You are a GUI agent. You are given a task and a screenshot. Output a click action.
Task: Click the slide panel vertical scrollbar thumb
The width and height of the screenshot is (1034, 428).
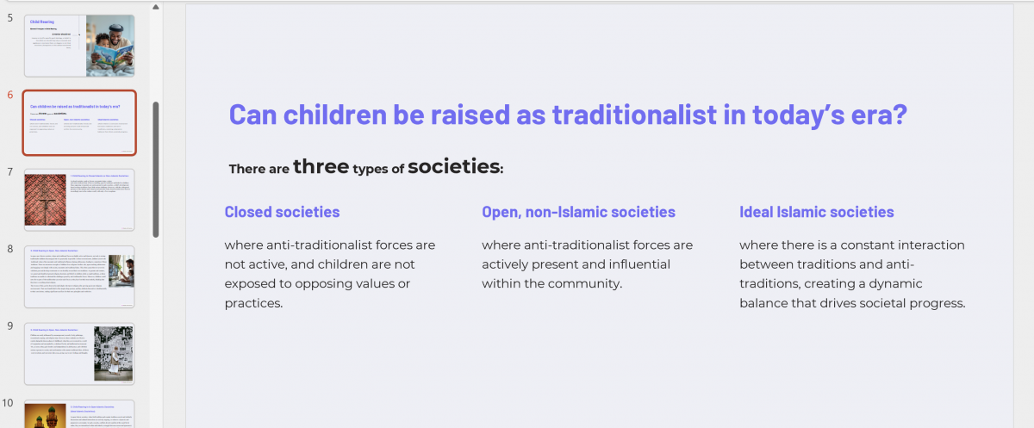coord(156,170)
